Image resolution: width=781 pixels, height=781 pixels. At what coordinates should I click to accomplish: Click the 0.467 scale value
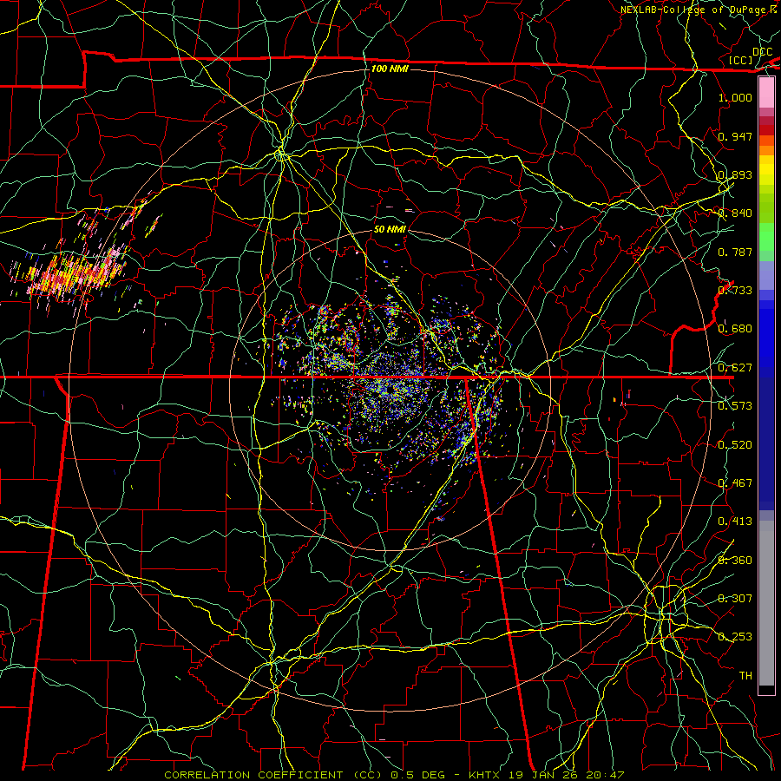[x=735, y=483]
